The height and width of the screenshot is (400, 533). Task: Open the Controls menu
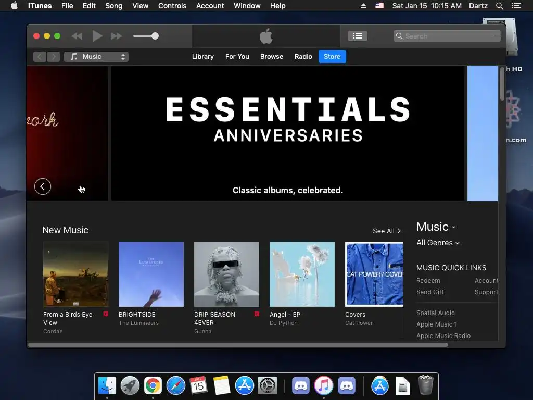172,6
